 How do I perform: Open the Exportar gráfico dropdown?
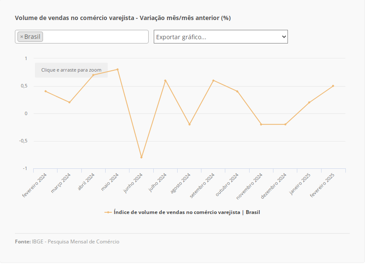click(x=221, y=37)
